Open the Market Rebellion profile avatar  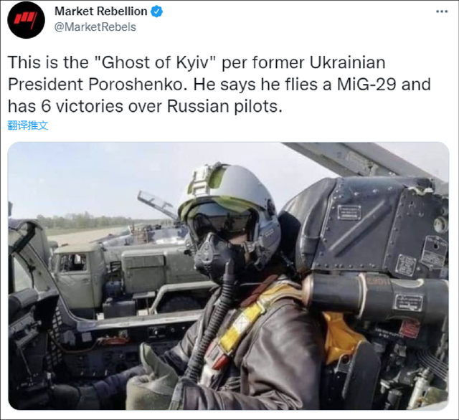26,20
